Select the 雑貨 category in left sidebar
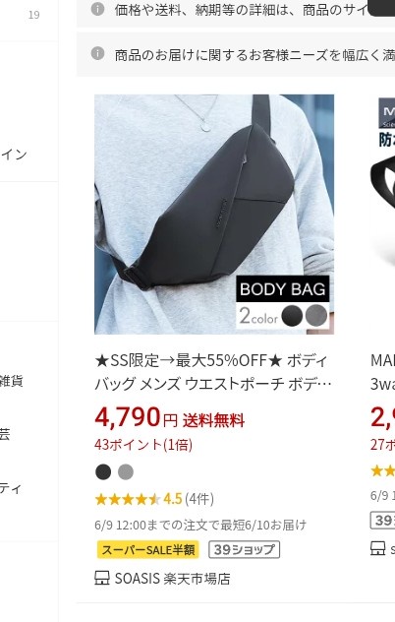The height and width of the screenshot is (622, 395). [11, 381]
